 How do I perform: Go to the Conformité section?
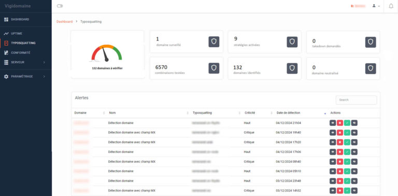tap(25, 53)
